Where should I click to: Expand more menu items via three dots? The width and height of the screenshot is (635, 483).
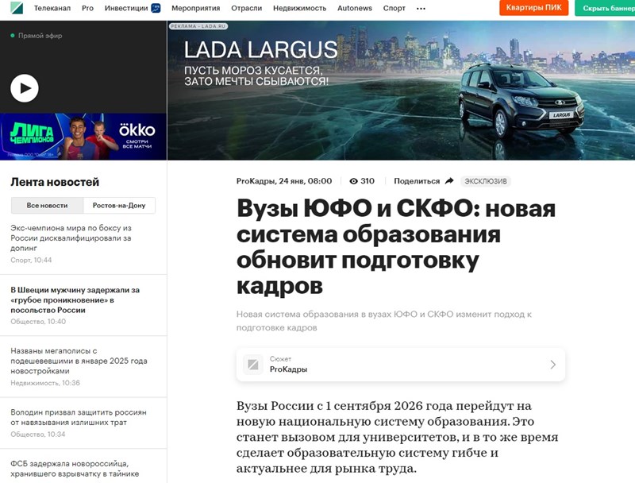[x=421, y=9]
